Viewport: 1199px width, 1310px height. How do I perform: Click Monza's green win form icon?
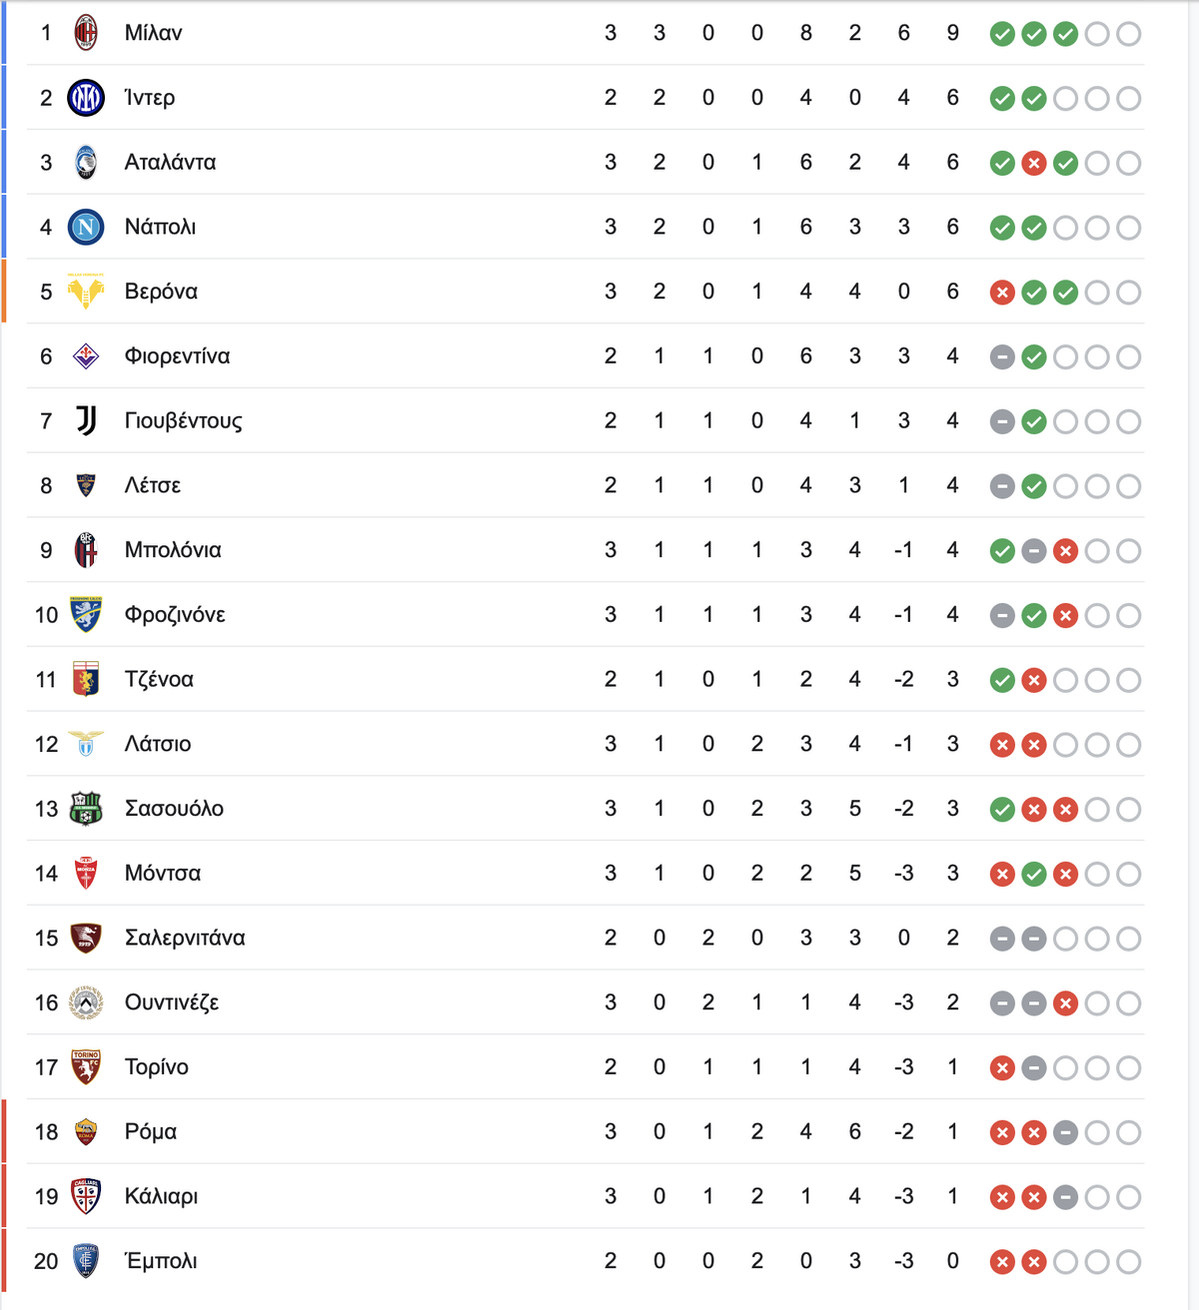point(1034,874)
